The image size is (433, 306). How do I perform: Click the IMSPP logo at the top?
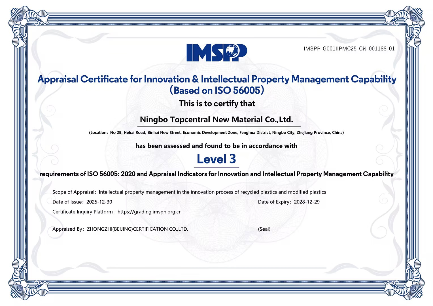pos(216,53)
